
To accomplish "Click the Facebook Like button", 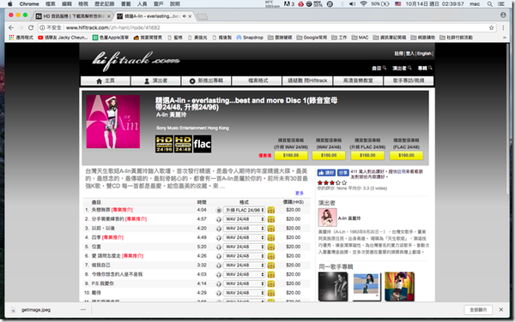I will (326, 173).
